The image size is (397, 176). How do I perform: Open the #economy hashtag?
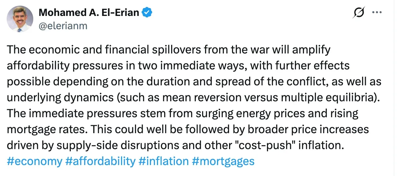[x=34, y=161]
